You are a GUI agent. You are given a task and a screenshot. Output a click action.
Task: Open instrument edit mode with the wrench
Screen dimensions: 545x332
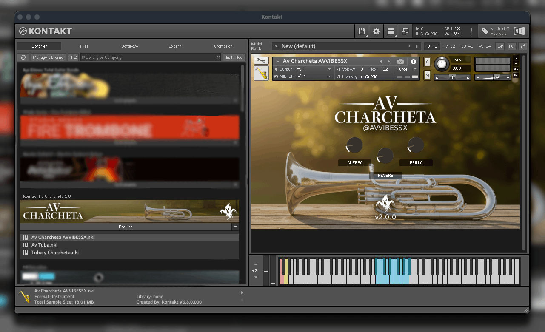[261, 60]
